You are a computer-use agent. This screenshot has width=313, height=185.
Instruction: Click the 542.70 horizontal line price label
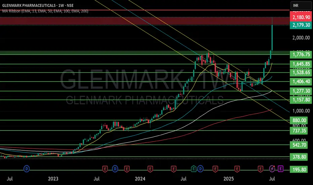click(299, 145)
